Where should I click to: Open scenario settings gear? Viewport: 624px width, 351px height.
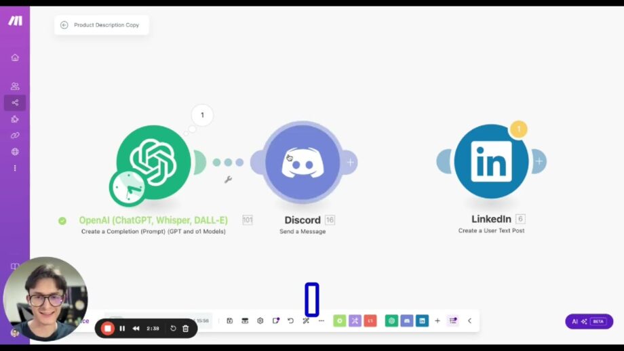point(260,321)
